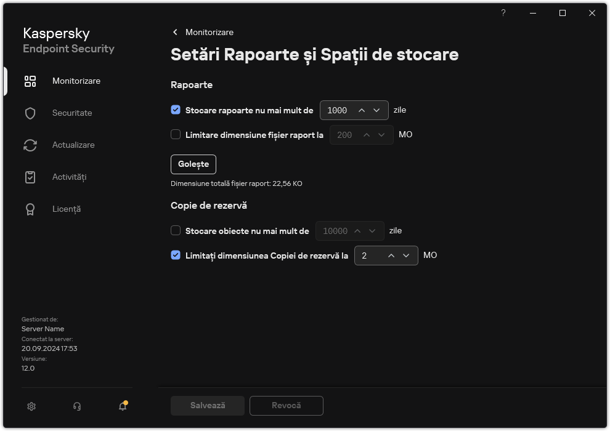Image resolution: width=610 pixels, height=431 pixels.
Task: Decrease Backup size limit with down arrow
Action: pos(406,255)
